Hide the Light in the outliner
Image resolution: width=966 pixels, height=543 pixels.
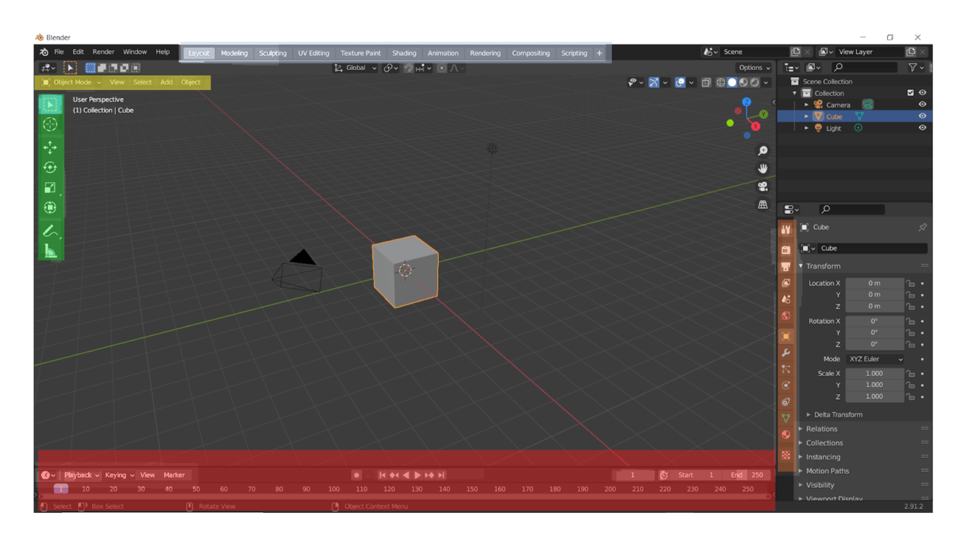(922, 128)
